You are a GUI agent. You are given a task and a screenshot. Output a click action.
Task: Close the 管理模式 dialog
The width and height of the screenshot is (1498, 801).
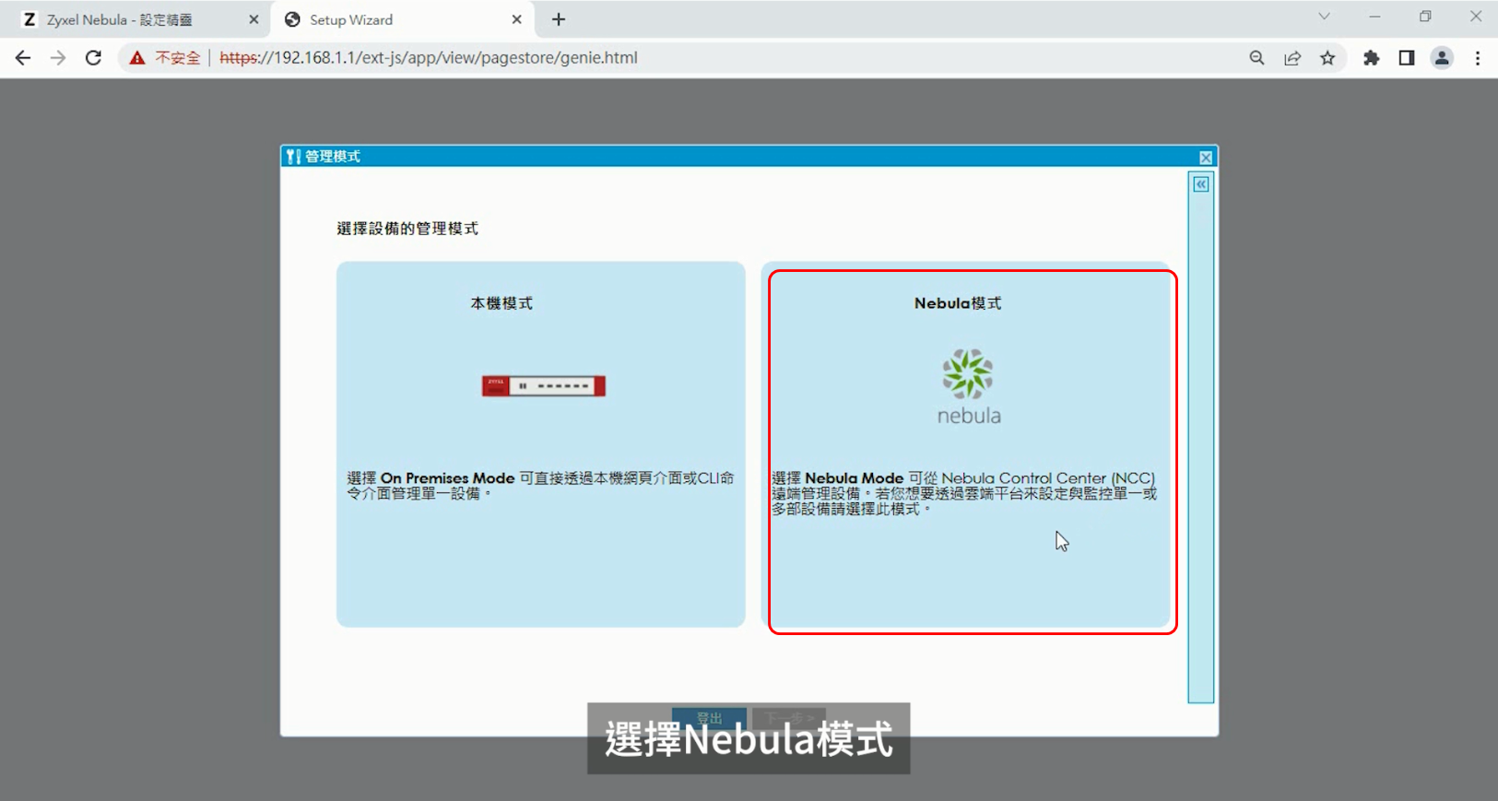pyautogui.click(x=1205, y=158)
